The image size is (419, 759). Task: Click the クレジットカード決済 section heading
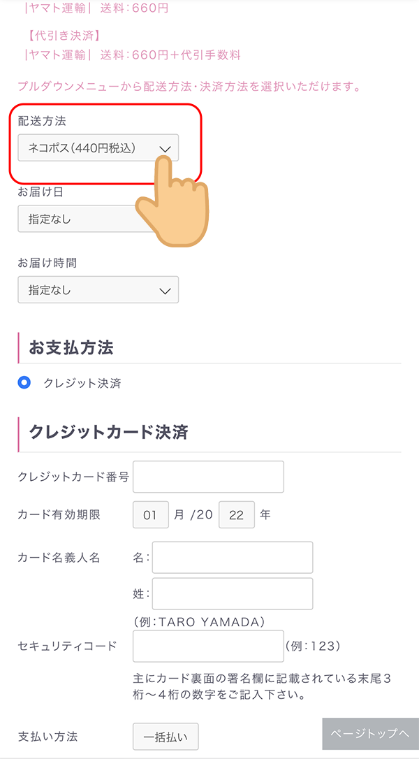[x=108, y=432]
